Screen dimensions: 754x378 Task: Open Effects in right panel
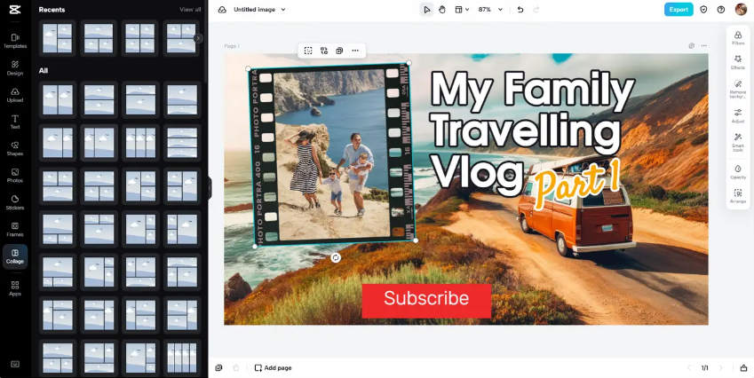[738, 62]
